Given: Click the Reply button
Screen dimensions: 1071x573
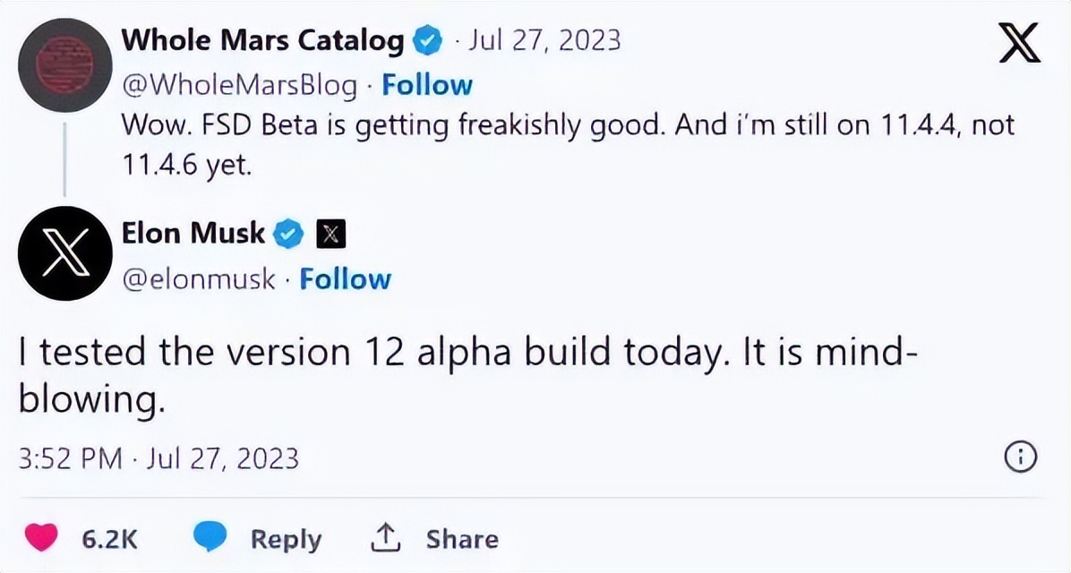Looking at the screenshot, I should click(x=285, y=538).
